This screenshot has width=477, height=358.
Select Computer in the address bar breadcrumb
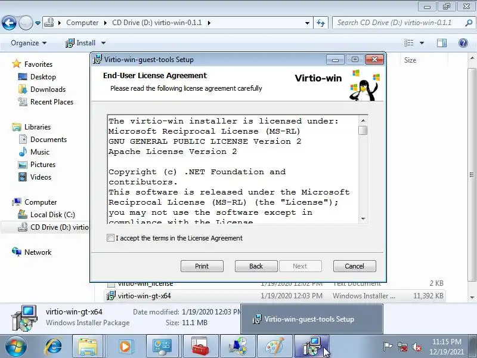pyautogui.click(x=82, y=23)
